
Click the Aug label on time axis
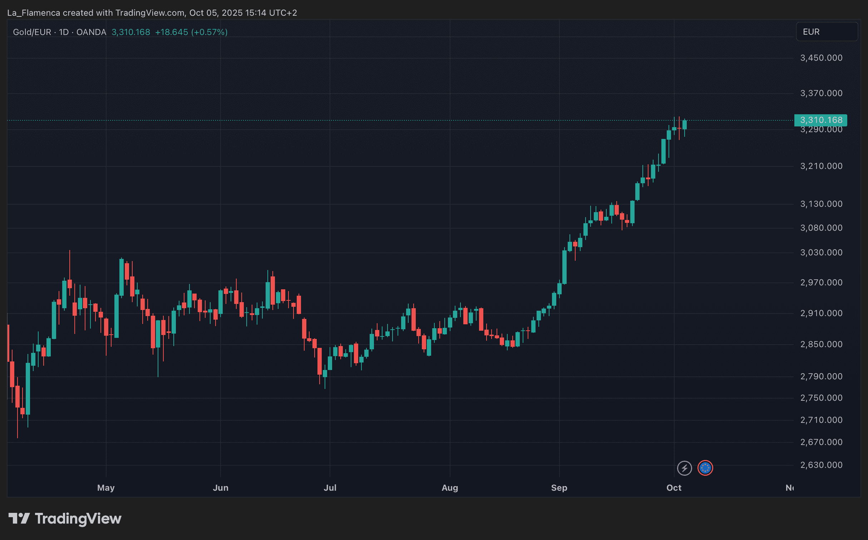450,488
